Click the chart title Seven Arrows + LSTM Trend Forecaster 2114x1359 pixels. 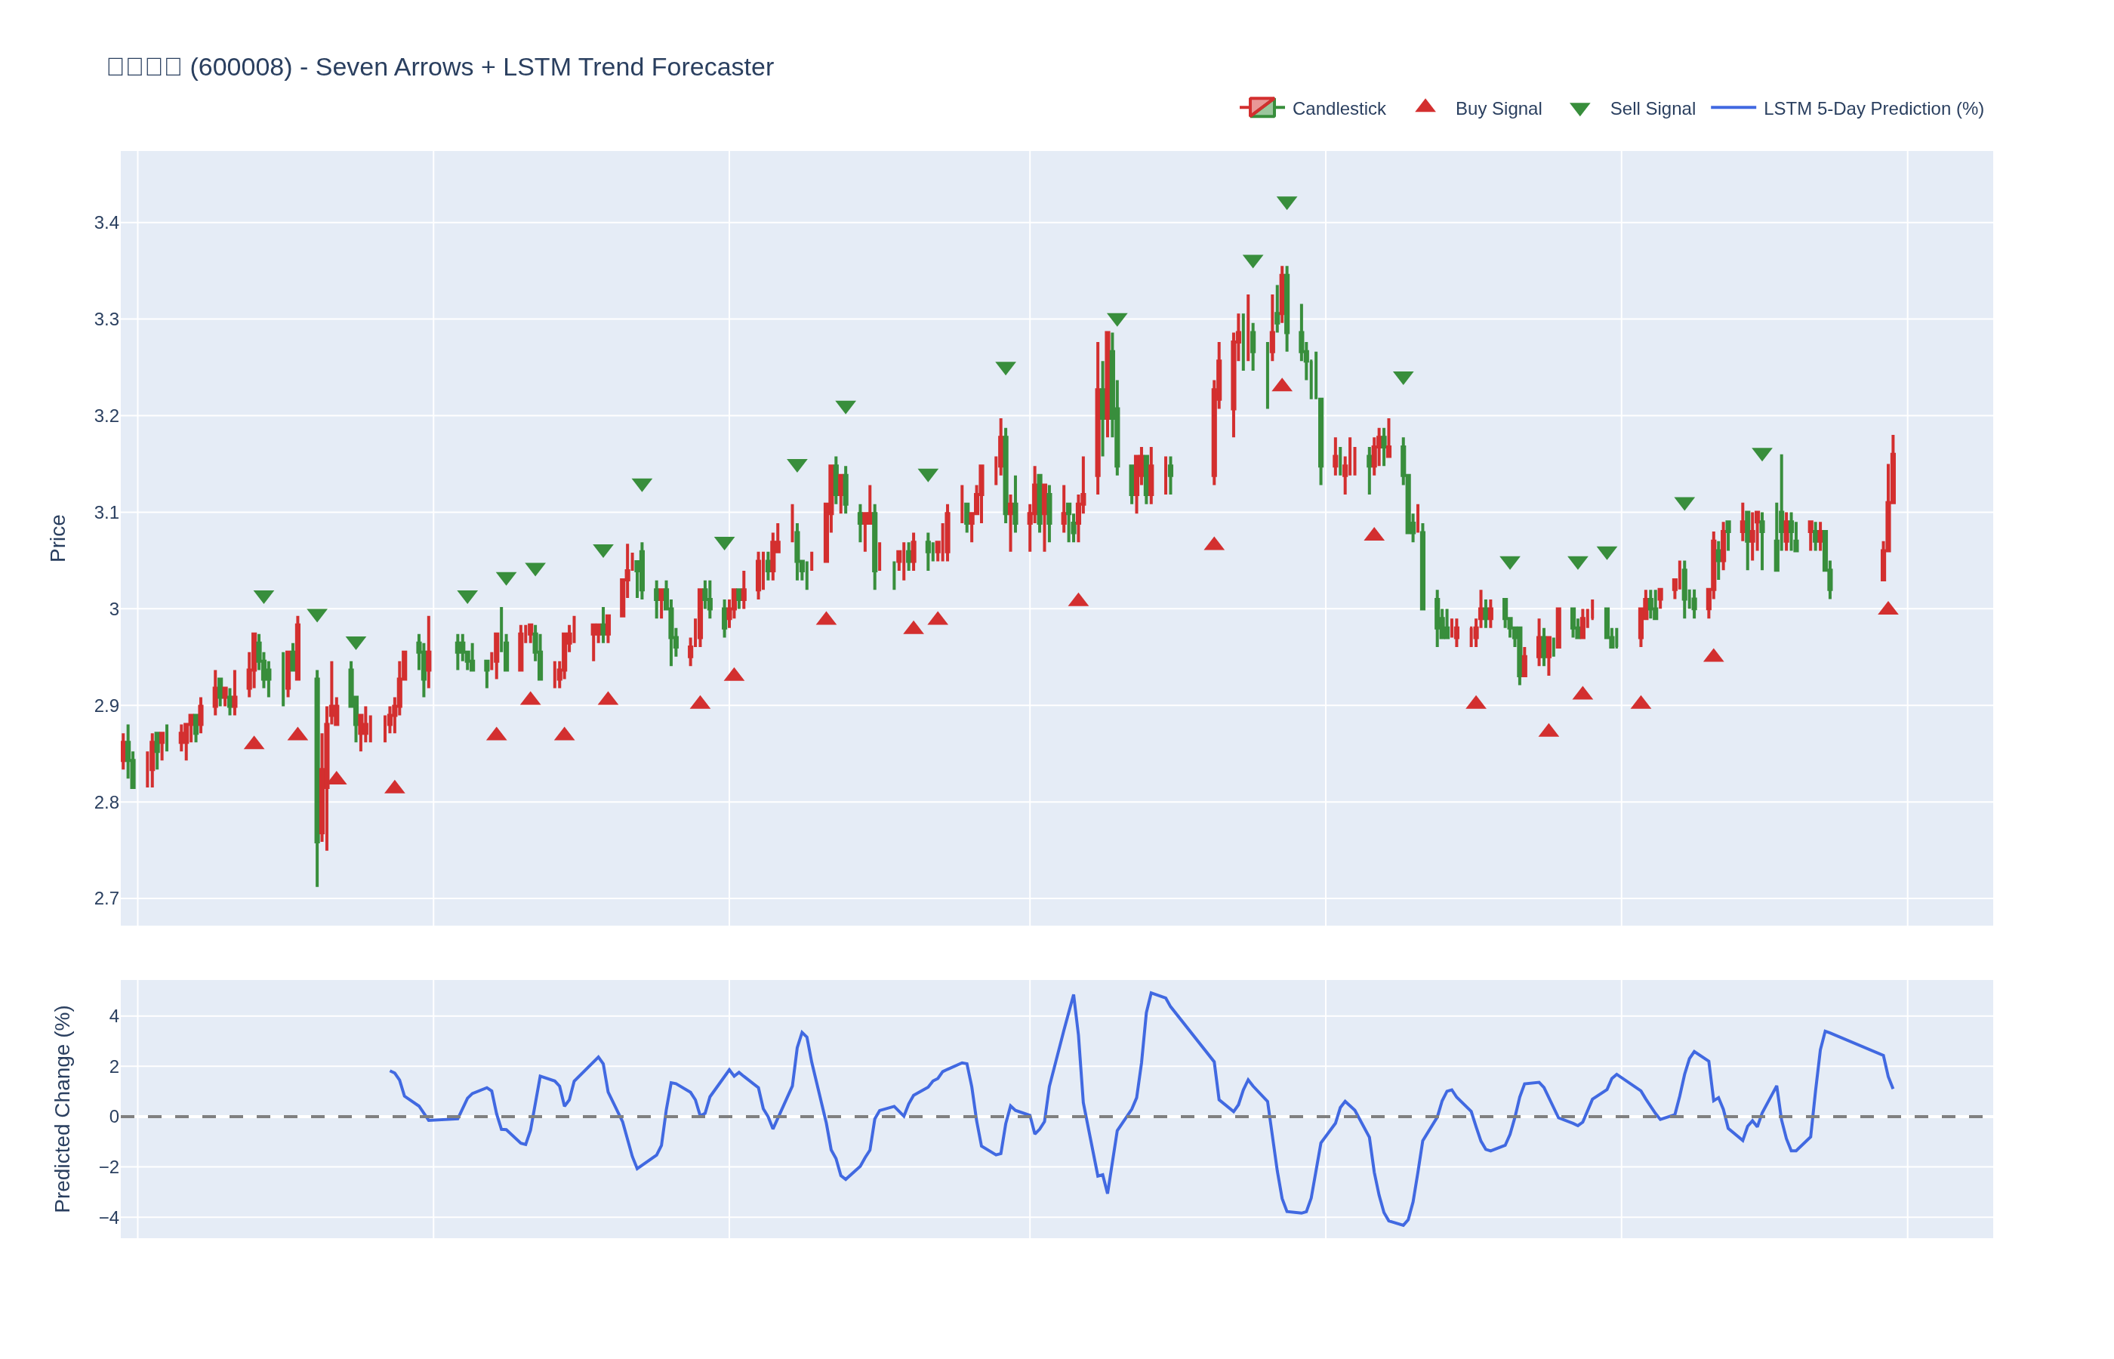click(544, 67)
